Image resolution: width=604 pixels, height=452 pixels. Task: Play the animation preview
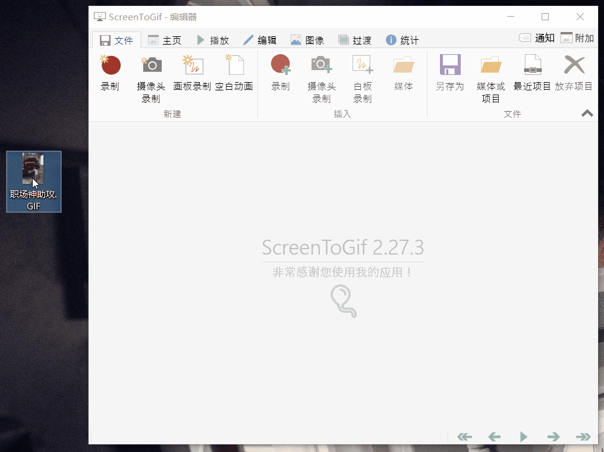524,437
